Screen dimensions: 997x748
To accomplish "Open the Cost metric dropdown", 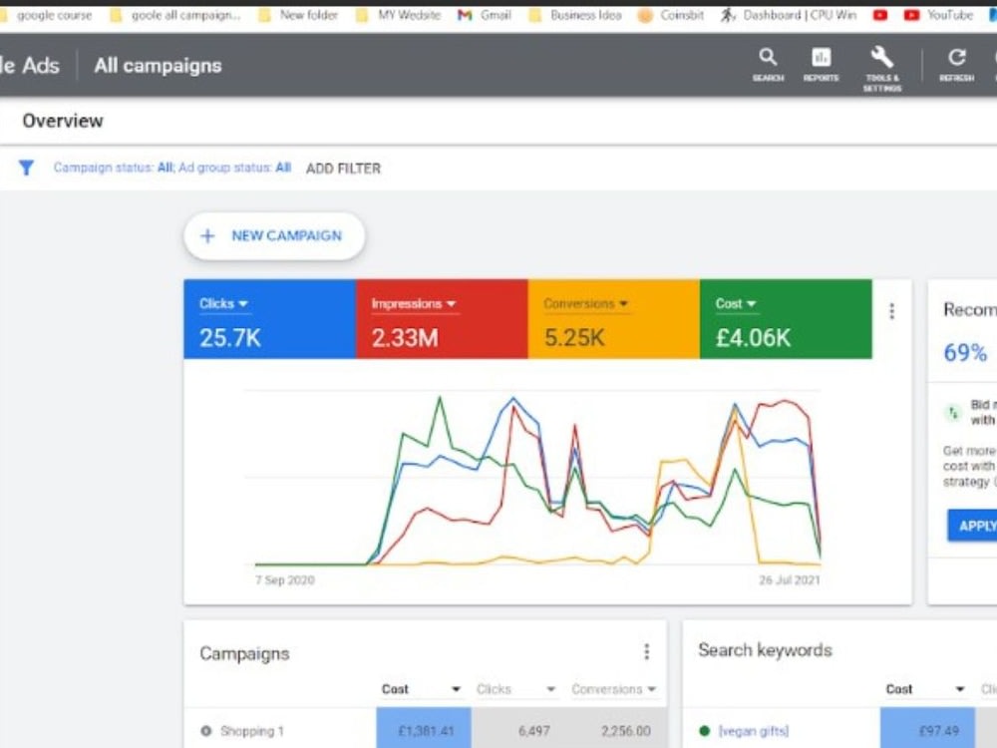I will 736,304.
